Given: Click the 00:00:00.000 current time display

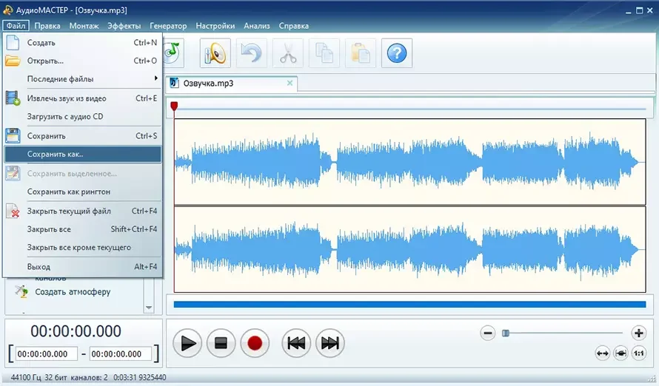Looking at the screenshot, I should tap(76, 331).
